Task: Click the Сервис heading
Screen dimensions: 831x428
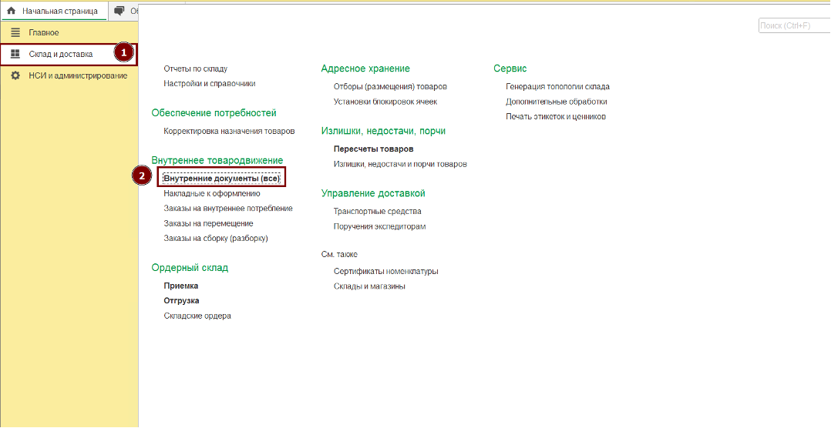Action: tap(510, 69)
